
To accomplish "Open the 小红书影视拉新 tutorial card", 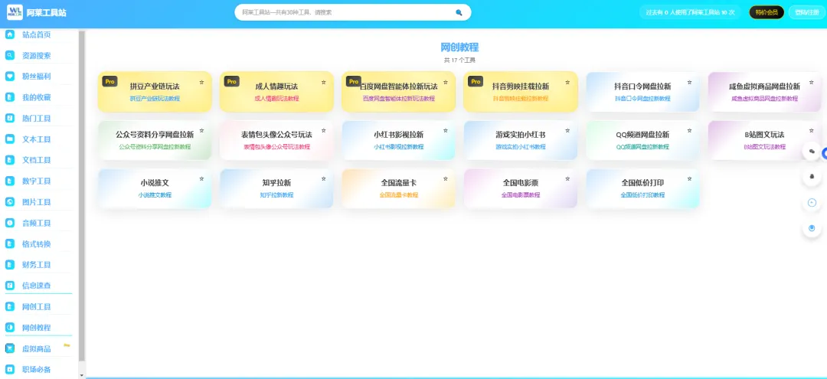I will (399, 139).
